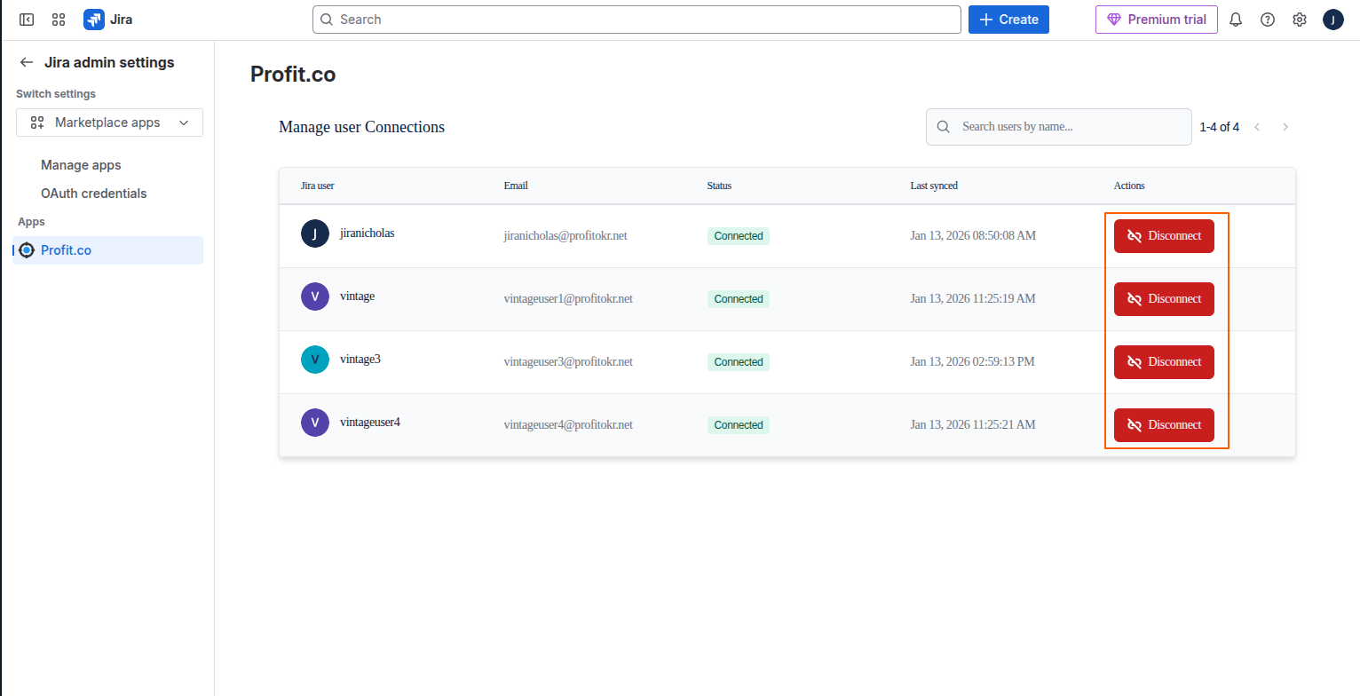The image size is (1360, 696).
Task: Click the diamond icon on Premium trial
Action: click(1114, 20)
